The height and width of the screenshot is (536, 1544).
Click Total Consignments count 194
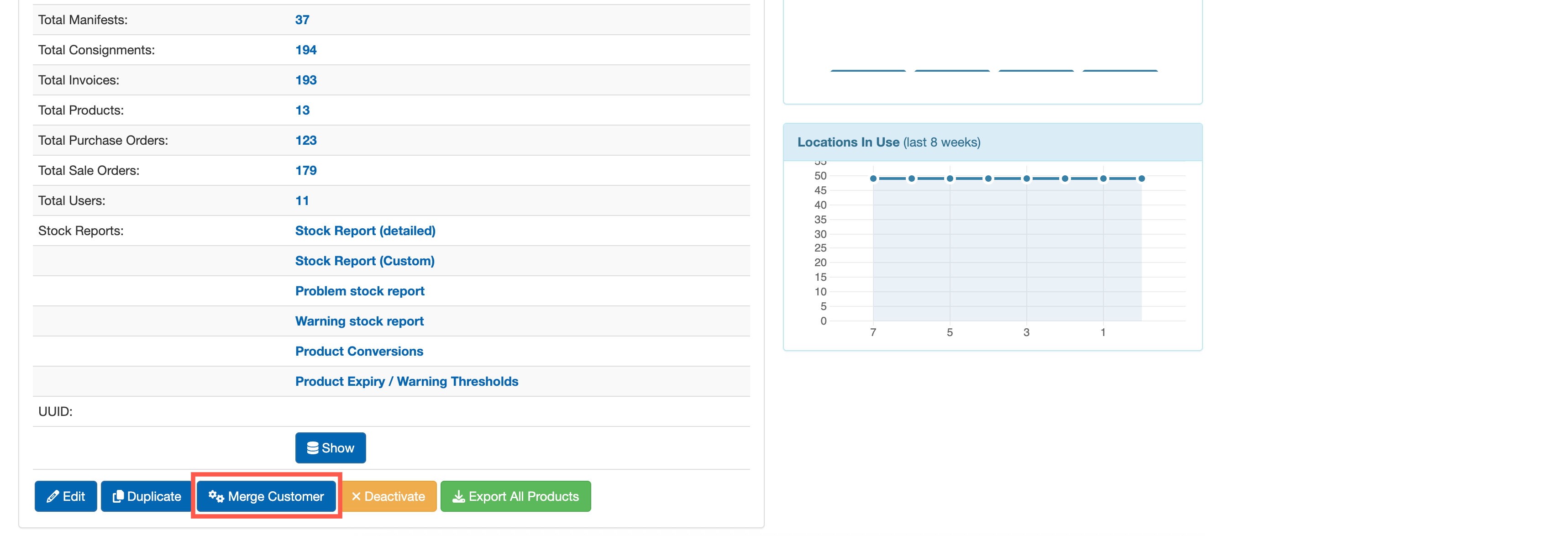306,50
